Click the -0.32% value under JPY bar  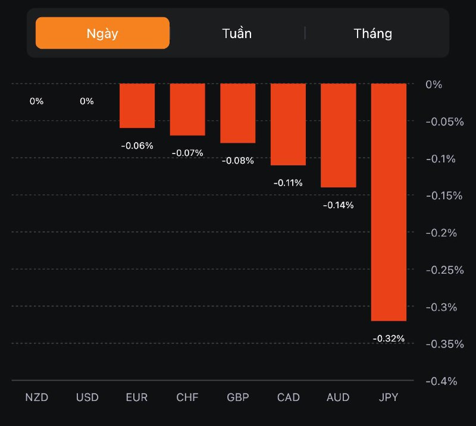[389, 339]
